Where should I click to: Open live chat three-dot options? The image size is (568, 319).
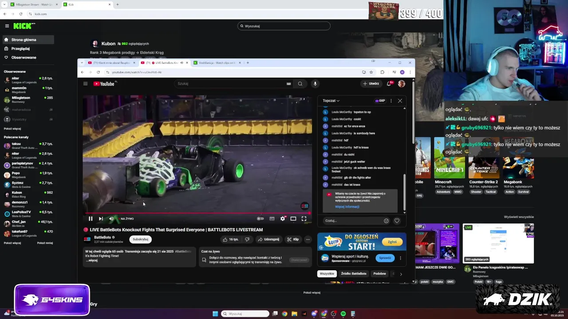(391, 101)
